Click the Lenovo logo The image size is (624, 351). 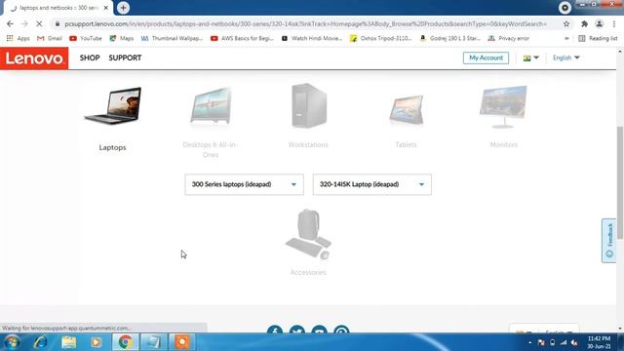34,58
